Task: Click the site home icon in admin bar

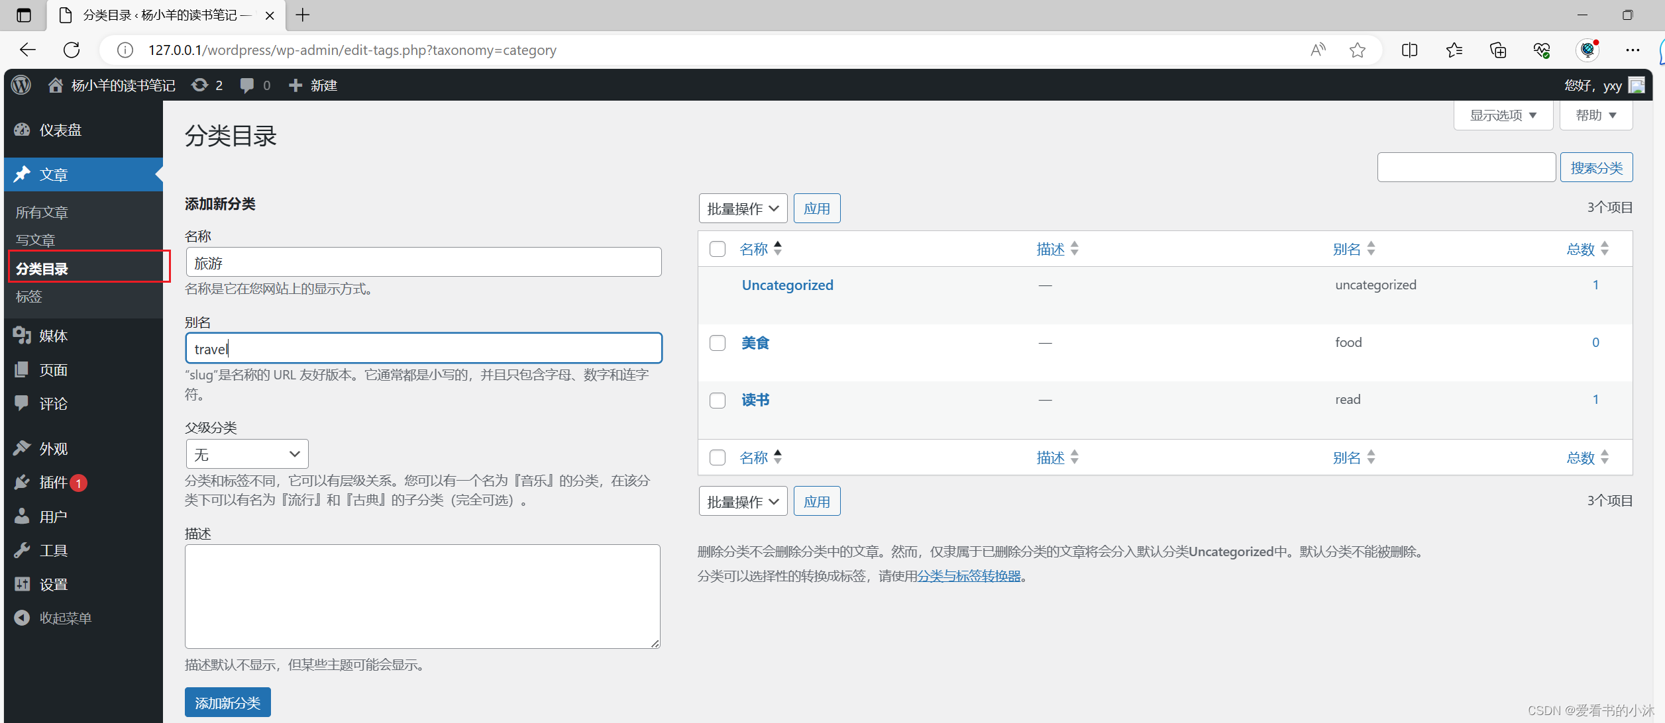Action: (56, 85)
